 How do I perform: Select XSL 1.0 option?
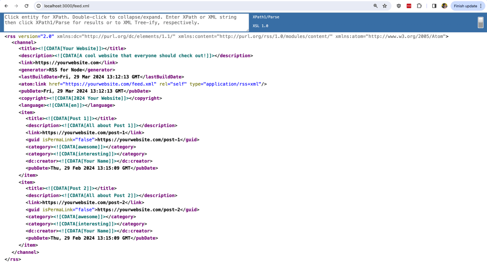coord(260,26)
